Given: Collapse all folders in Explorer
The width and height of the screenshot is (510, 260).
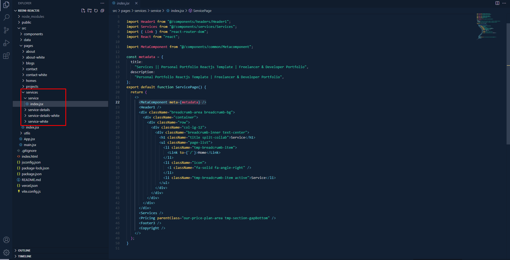Looking at the screenshot, I should [102, 11].
